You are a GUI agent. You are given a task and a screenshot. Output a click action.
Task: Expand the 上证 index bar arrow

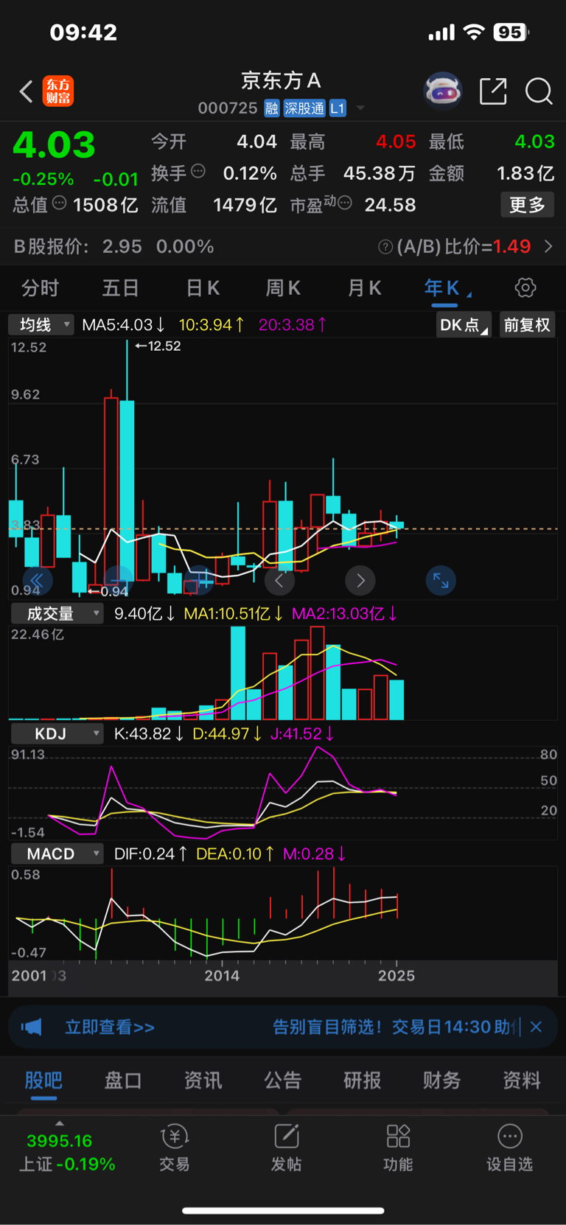pyautogui.click(x=60, y=1123)
